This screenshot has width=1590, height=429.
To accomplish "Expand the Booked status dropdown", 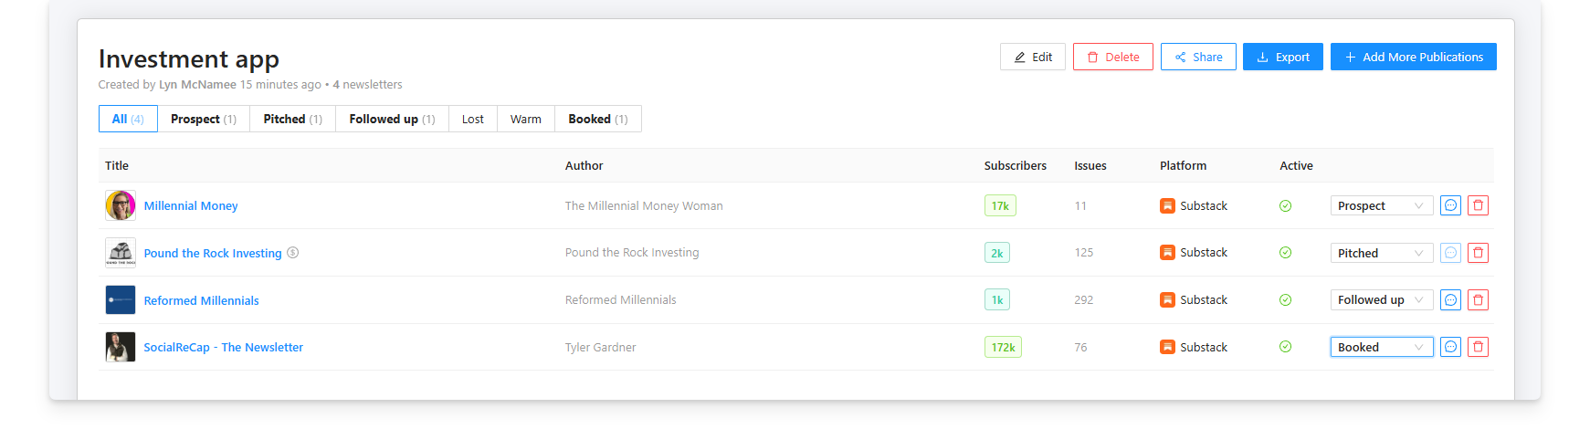I will coord(1381,347).
